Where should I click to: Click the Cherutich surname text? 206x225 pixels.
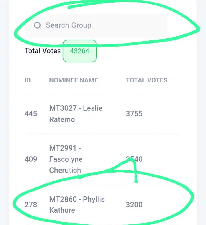65,171
